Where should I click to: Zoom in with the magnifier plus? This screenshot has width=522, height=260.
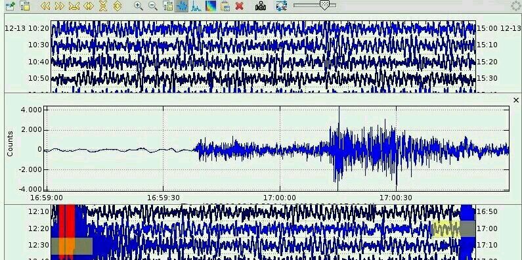click(x=138, y=6)
